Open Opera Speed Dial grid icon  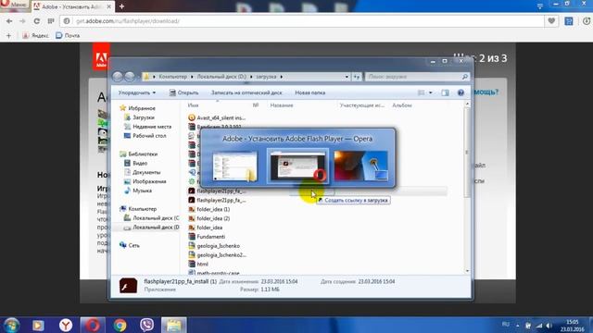pyautogui.click(x=51, y=21)
